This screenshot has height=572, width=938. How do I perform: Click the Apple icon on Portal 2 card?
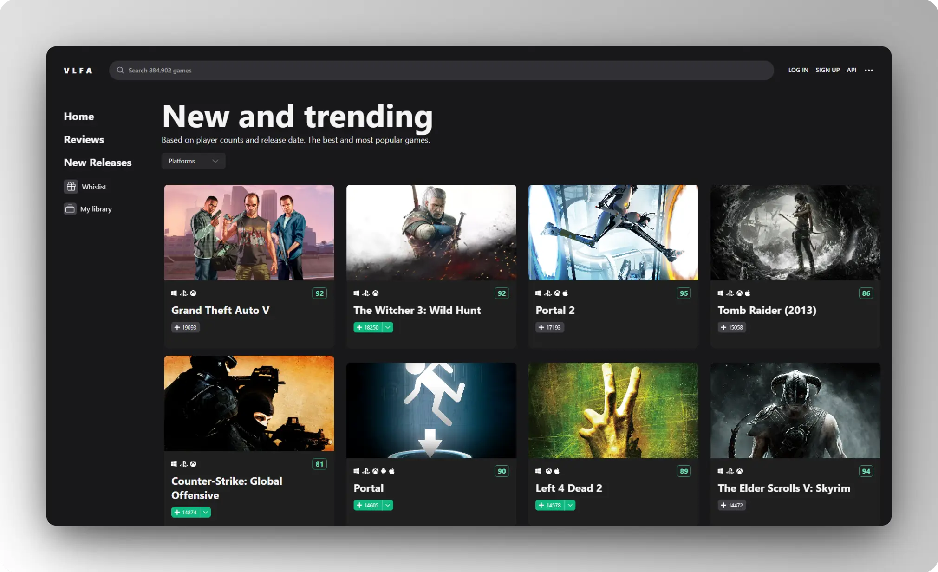(565, 293)
